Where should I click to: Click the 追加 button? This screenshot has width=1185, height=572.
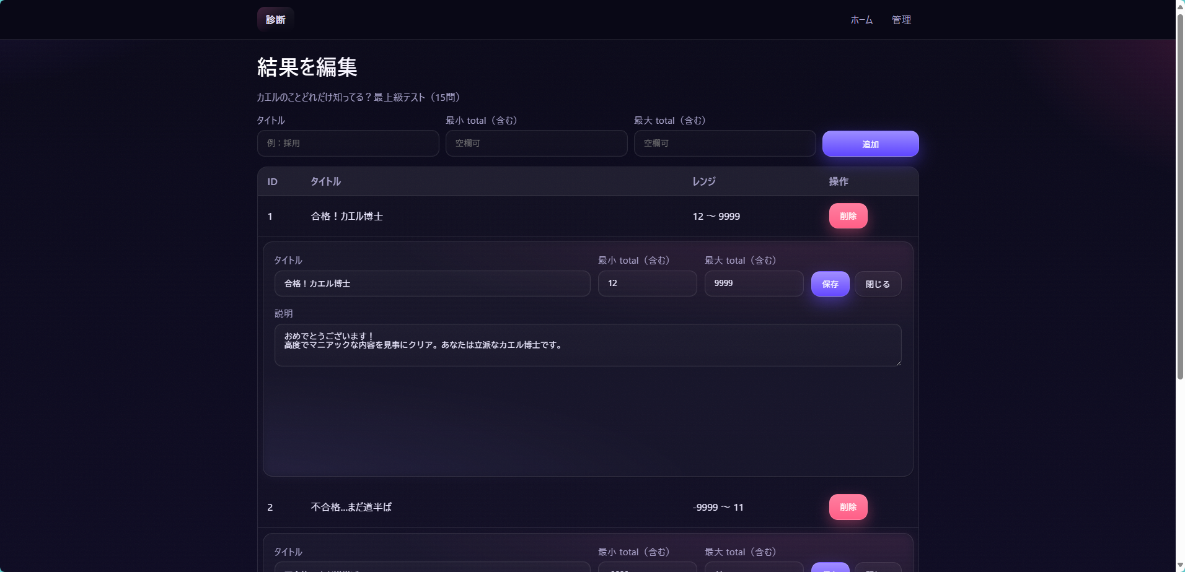(x=870, y=144)
